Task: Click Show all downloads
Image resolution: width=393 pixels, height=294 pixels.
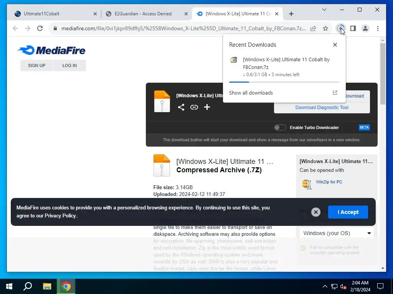Action: click(251, 93)
